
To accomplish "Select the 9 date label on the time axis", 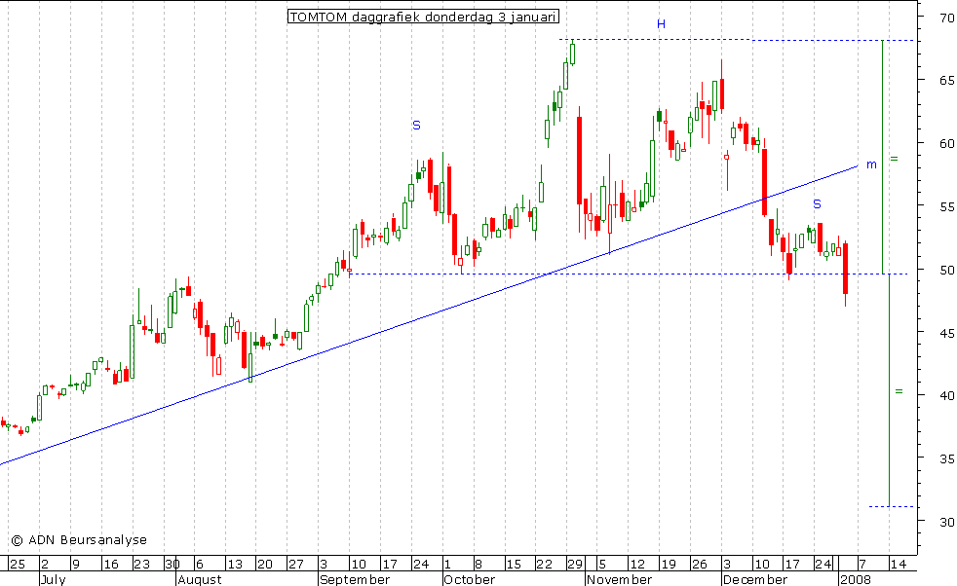I will [76, 564].
